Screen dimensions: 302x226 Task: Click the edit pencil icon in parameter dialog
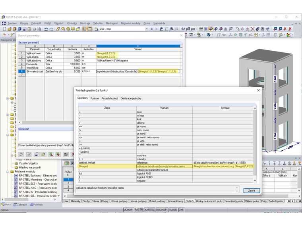coord(29,154)
